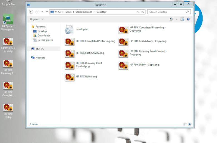This screenshot has width=217, height=143.
Task: Select HP RDX Recovery Point Created - Copy.png icon
Action: coord(123,54)
